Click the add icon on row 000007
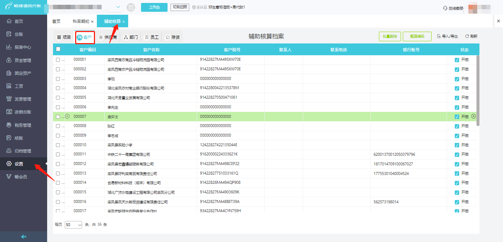The width and height of the screenshot is (503, 242). point(67,116)
